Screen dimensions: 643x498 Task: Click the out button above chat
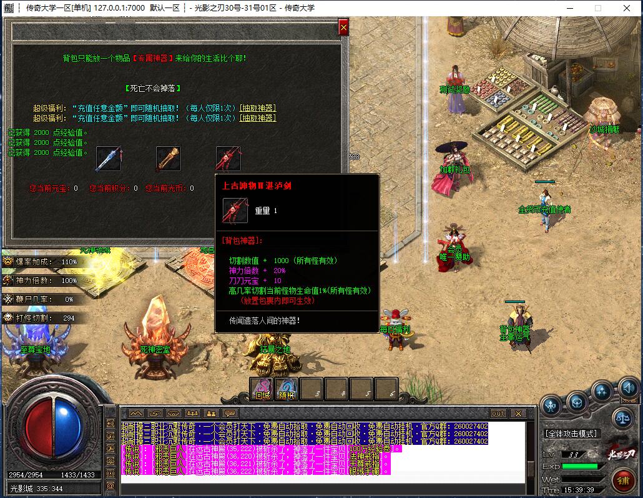click(498, 414)
